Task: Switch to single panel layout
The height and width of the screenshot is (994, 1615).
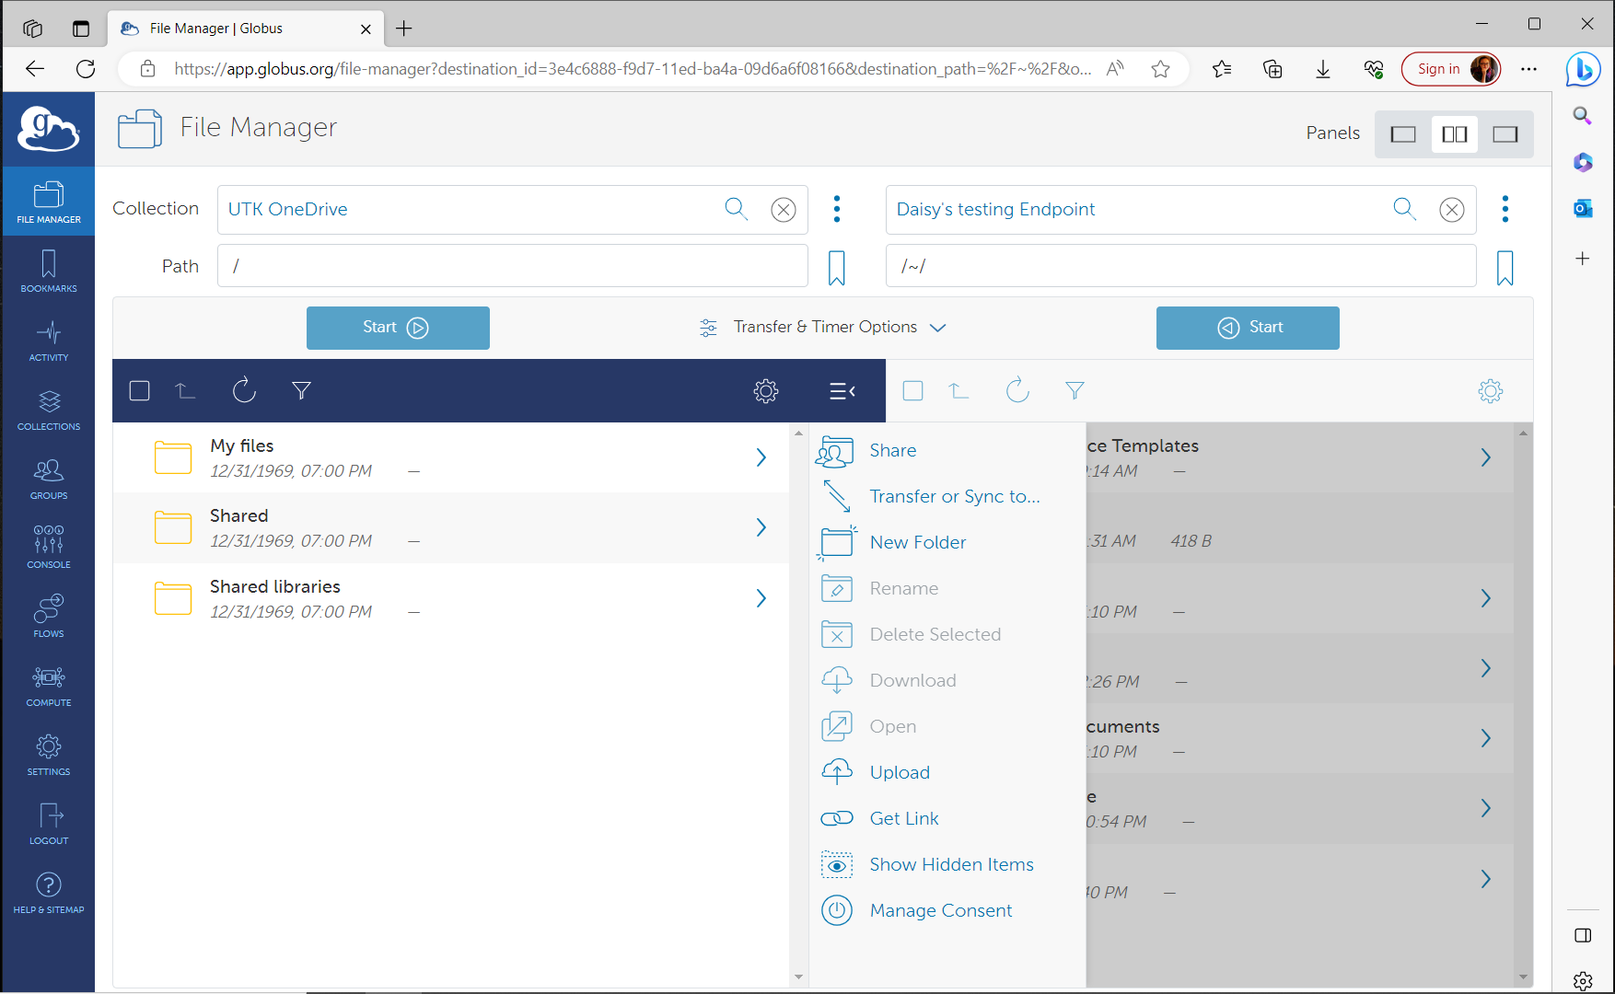Action: click(1403, 134)
